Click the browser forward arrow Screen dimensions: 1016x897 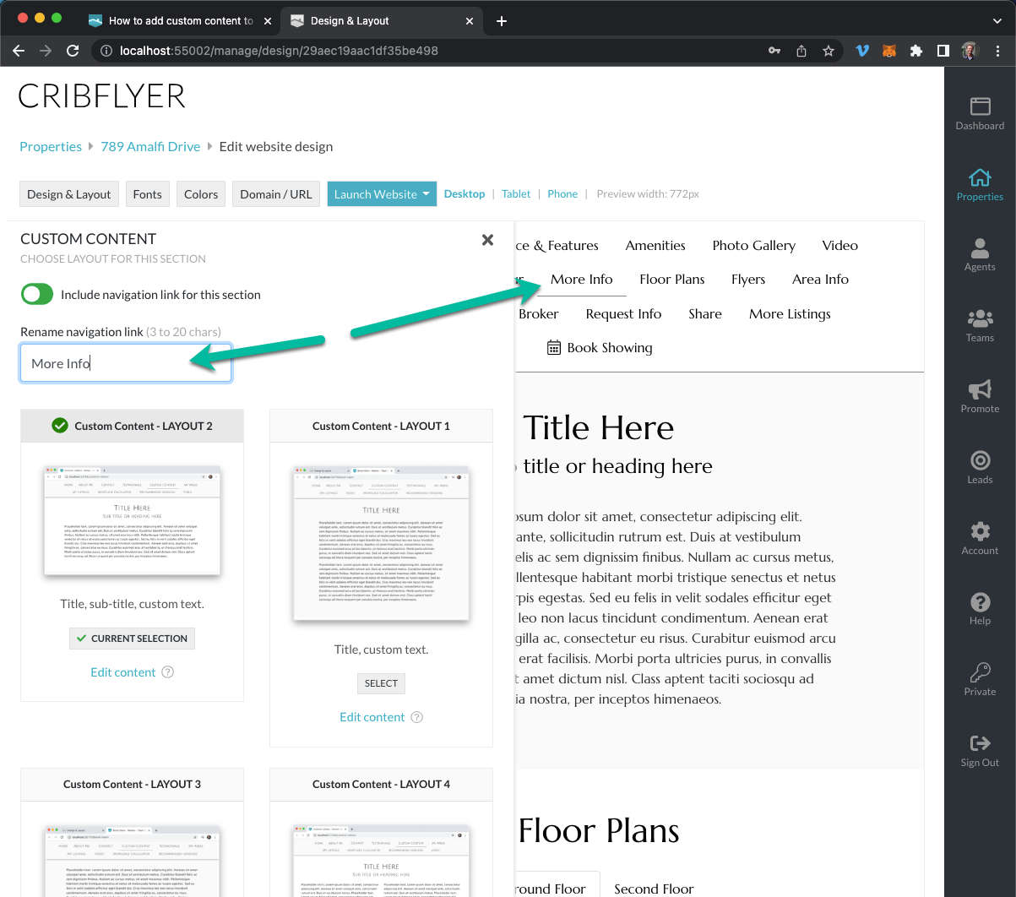(x=46, y=51)
